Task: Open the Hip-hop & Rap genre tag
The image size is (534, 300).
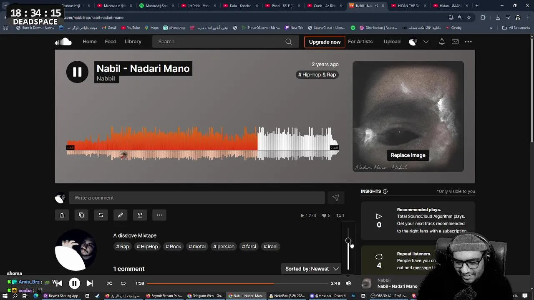Action: coord(317,75)
